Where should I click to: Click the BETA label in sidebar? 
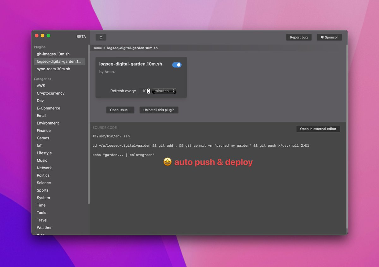[81, 37]
